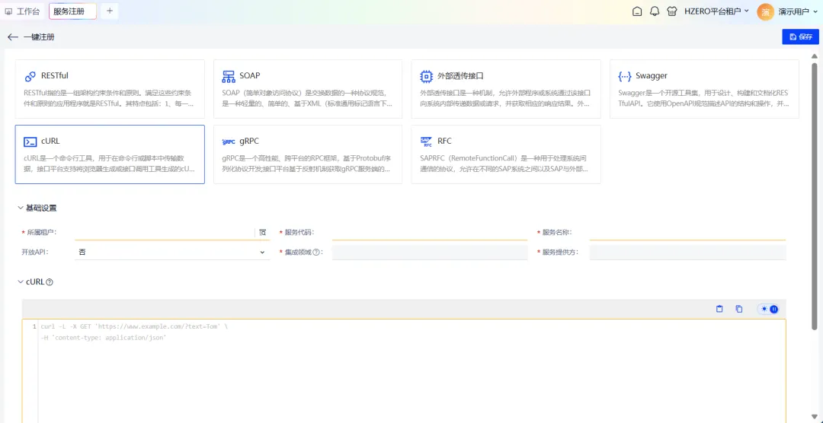
Task: Open the HZERO平台租户 tenant dropdown
Action: (716, 11)
